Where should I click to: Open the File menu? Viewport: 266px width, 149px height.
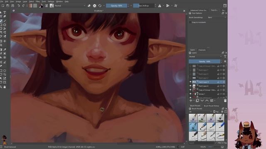pos(2,2)
